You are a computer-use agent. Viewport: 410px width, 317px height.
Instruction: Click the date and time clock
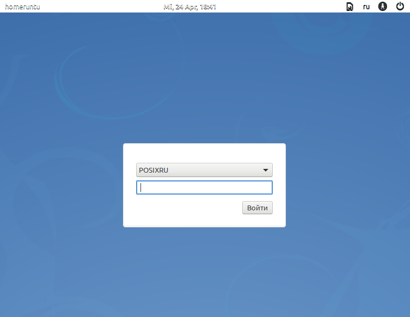(x=190, y=7)
